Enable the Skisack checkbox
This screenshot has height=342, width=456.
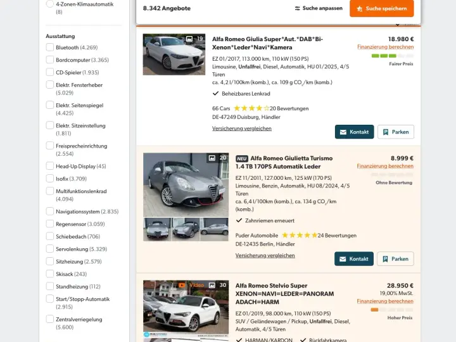[x=50, y=274]
